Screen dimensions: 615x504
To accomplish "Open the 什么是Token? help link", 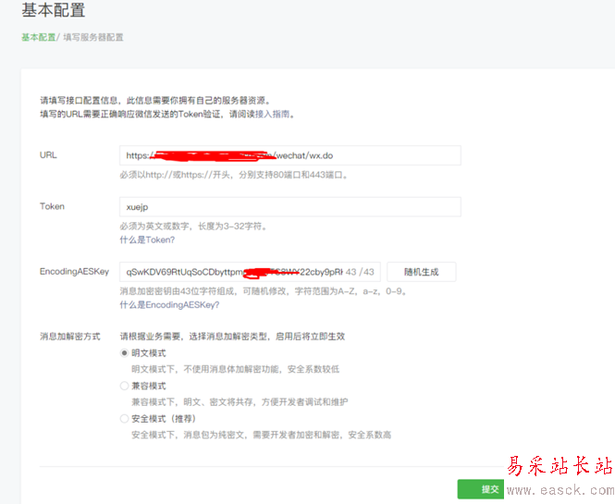I will point(147,240).
